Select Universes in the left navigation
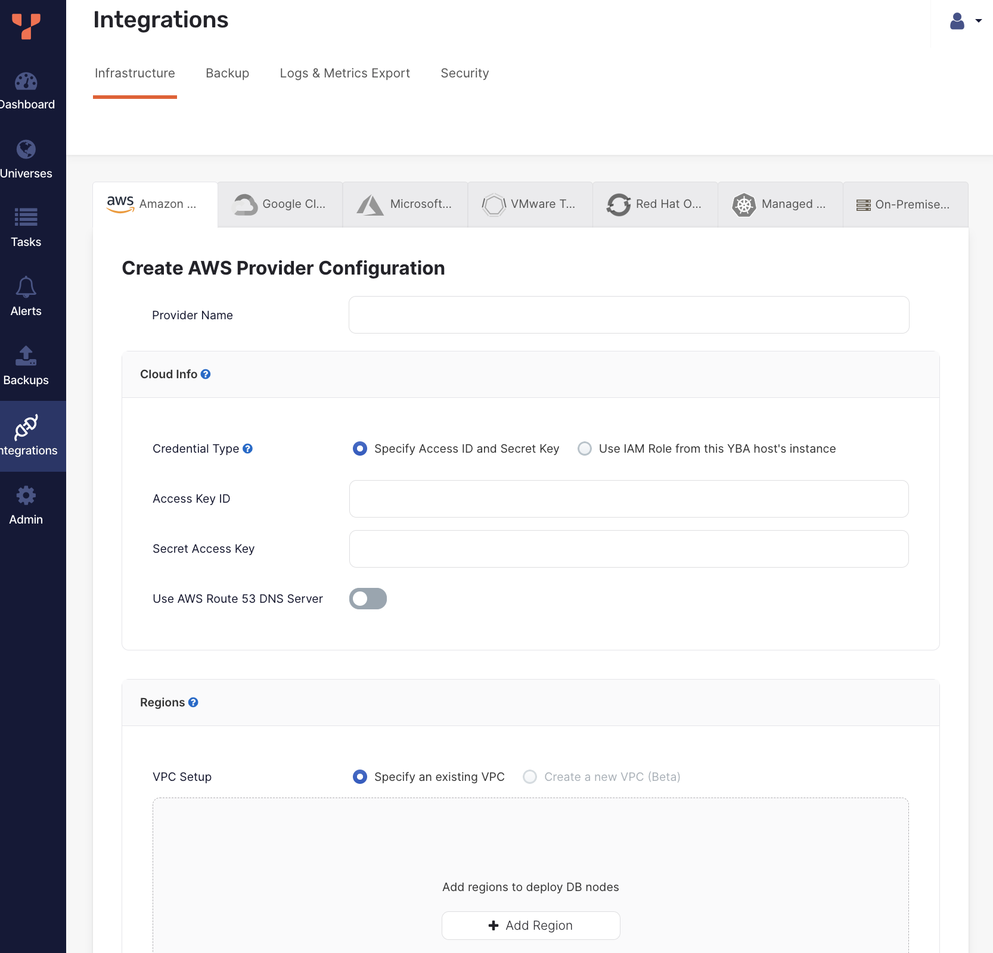The width and height of the screenshot is (993, 953). pos(27,160)
